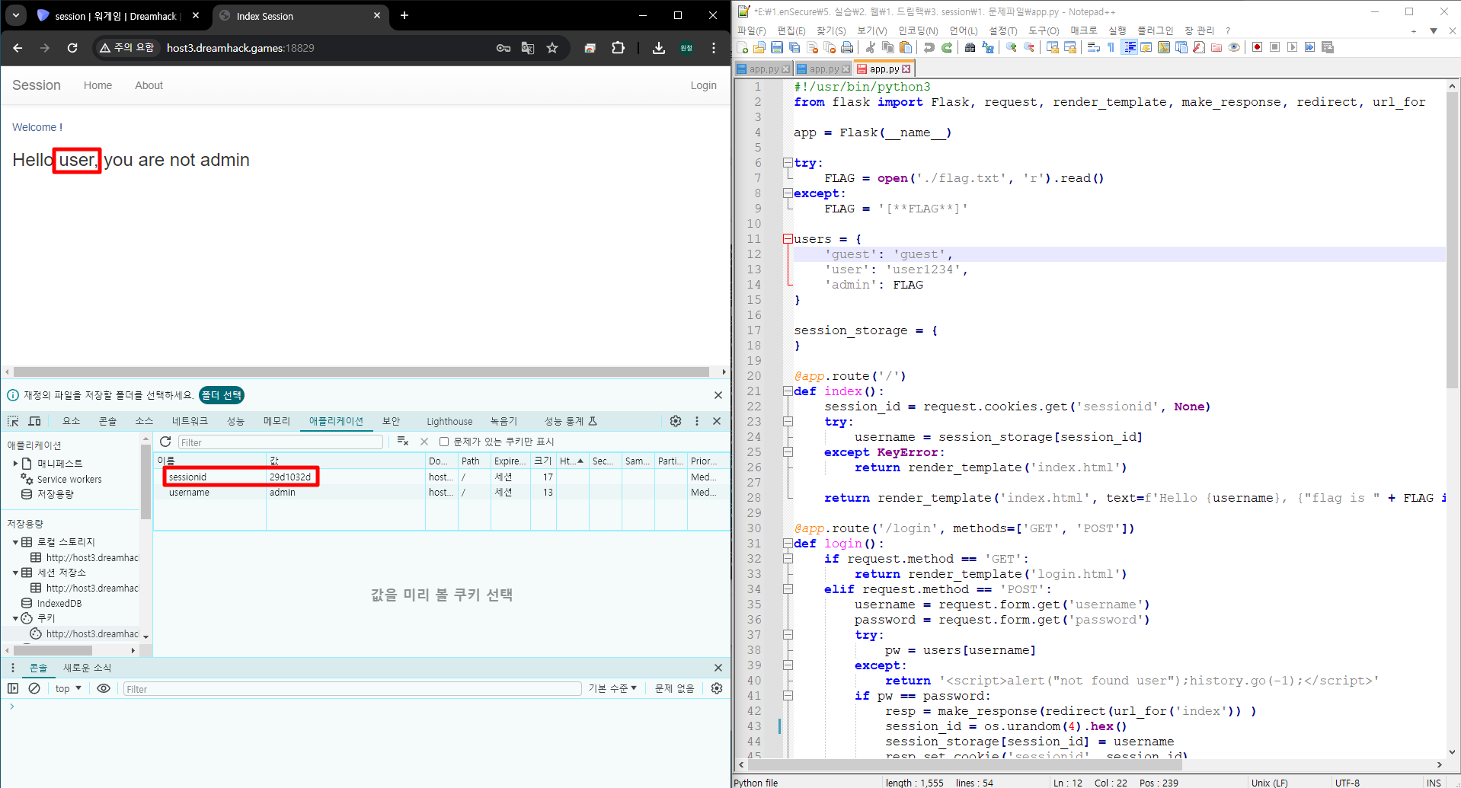
Task: Toggle word wrap in Notepad++ toolbar
Action: point(1093,48)
